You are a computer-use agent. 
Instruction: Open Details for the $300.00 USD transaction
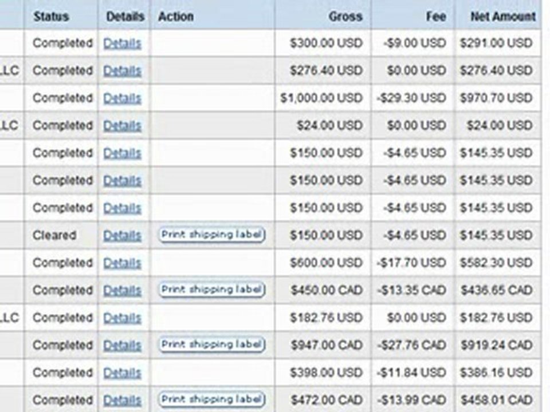click(x=122, y=43)
